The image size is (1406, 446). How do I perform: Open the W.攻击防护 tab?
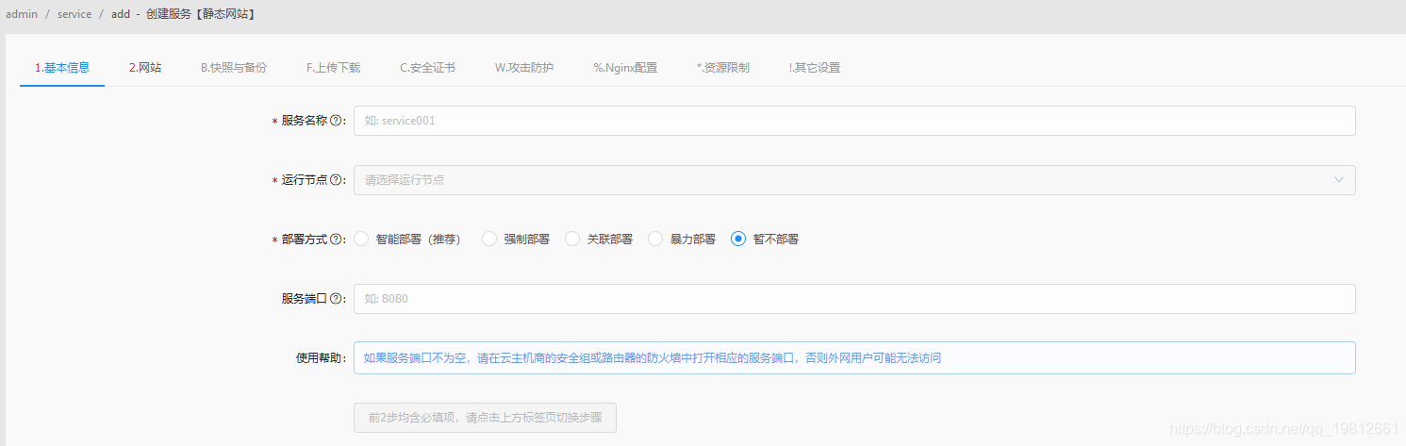click(524, 68)
